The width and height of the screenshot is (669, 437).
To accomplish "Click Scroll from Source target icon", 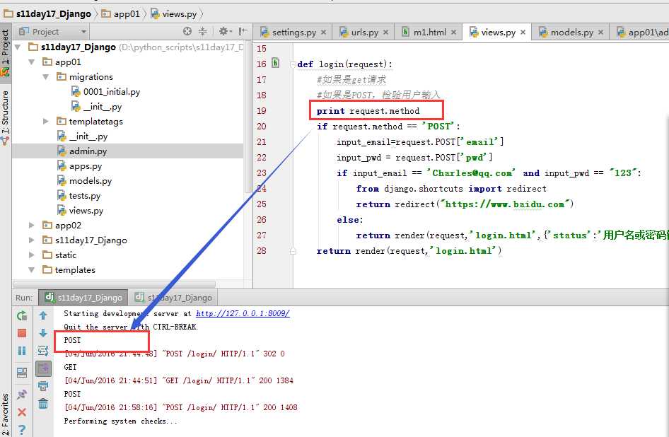I will pos(187,31).
